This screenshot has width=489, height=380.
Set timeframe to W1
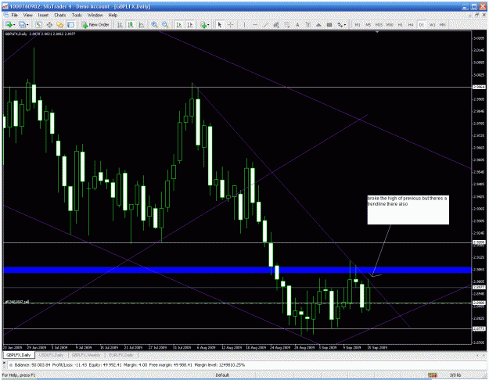coord(432,25)
